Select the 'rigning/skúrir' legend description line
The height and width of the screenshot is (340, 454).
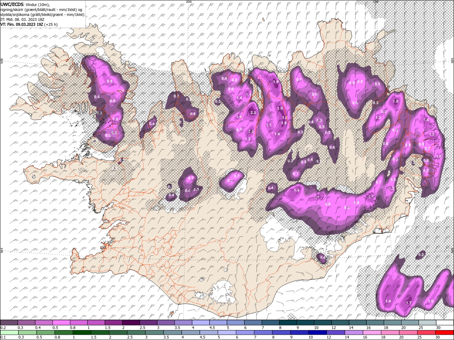click(42, 10)
